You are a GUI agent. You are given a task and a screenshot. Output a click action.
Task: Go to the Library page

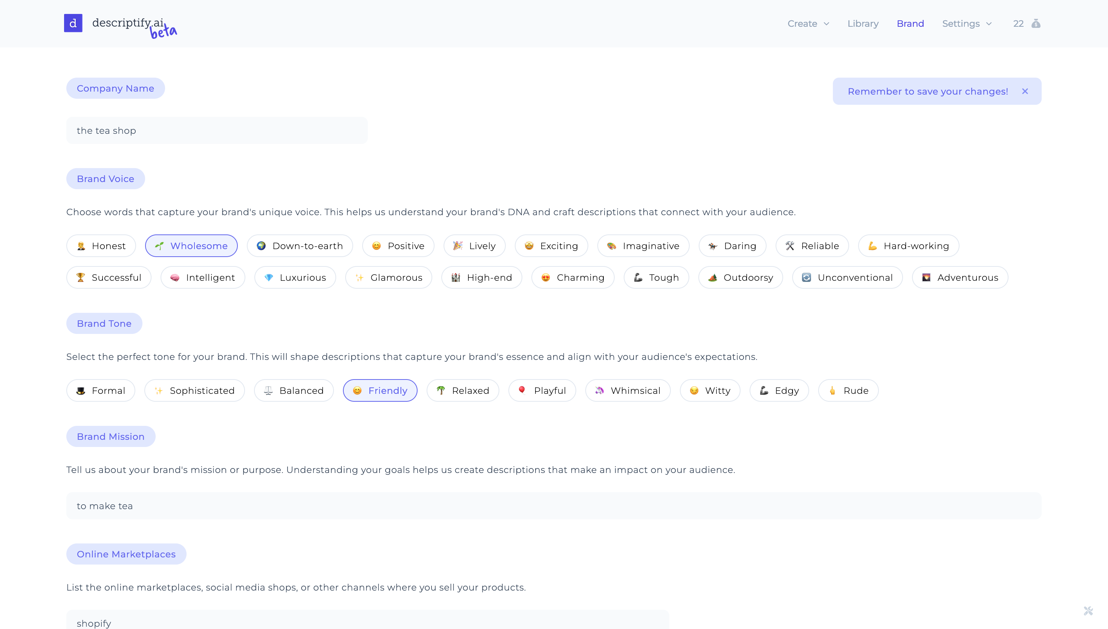863,24
